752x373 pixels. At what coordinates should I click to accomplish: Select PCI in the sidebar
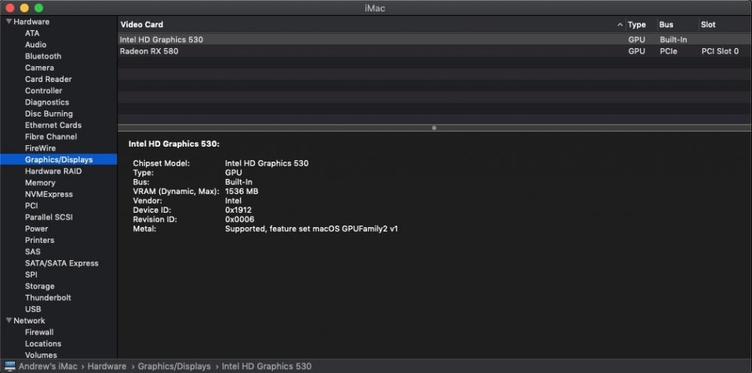click(x=31, y=206)
